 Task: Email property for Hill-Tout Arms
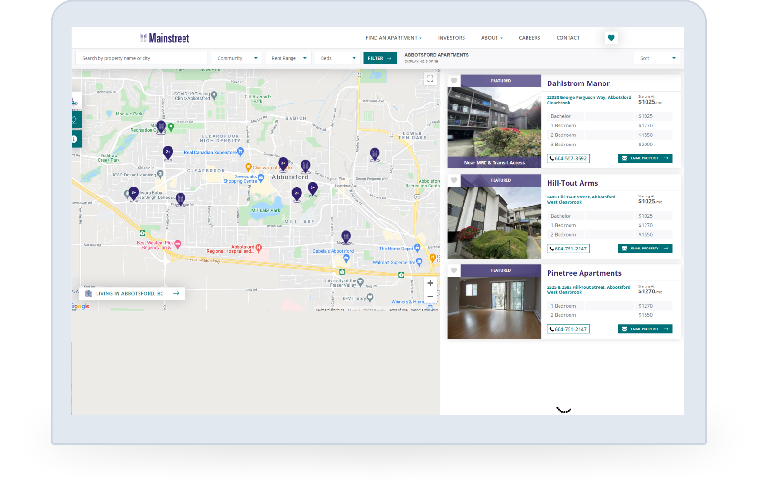[x=645, y=249]
